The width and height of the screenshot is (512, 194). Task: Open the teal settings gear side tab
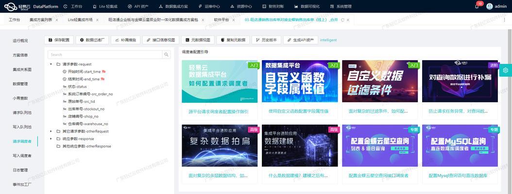coord(506,70)
